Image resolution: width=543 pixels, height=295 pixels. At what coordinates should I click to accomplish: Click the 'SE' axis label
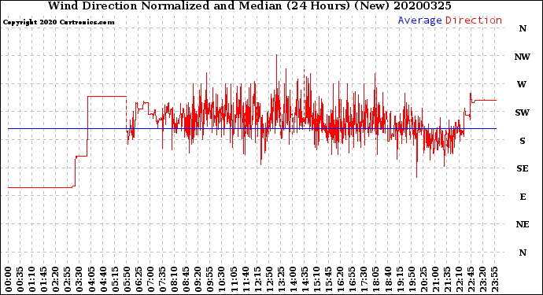point(523,168)
